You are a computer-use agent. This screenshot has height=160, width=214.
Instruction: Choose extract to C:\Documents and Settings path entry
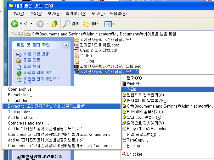coord(168,106)
